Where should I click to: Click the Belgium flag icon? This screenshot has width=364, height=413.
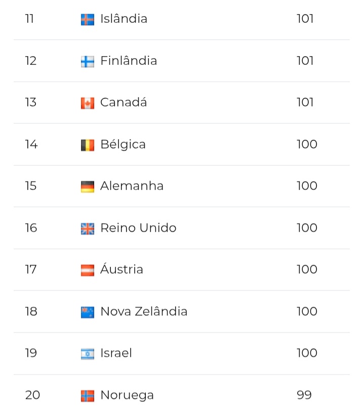pos(88,145)
